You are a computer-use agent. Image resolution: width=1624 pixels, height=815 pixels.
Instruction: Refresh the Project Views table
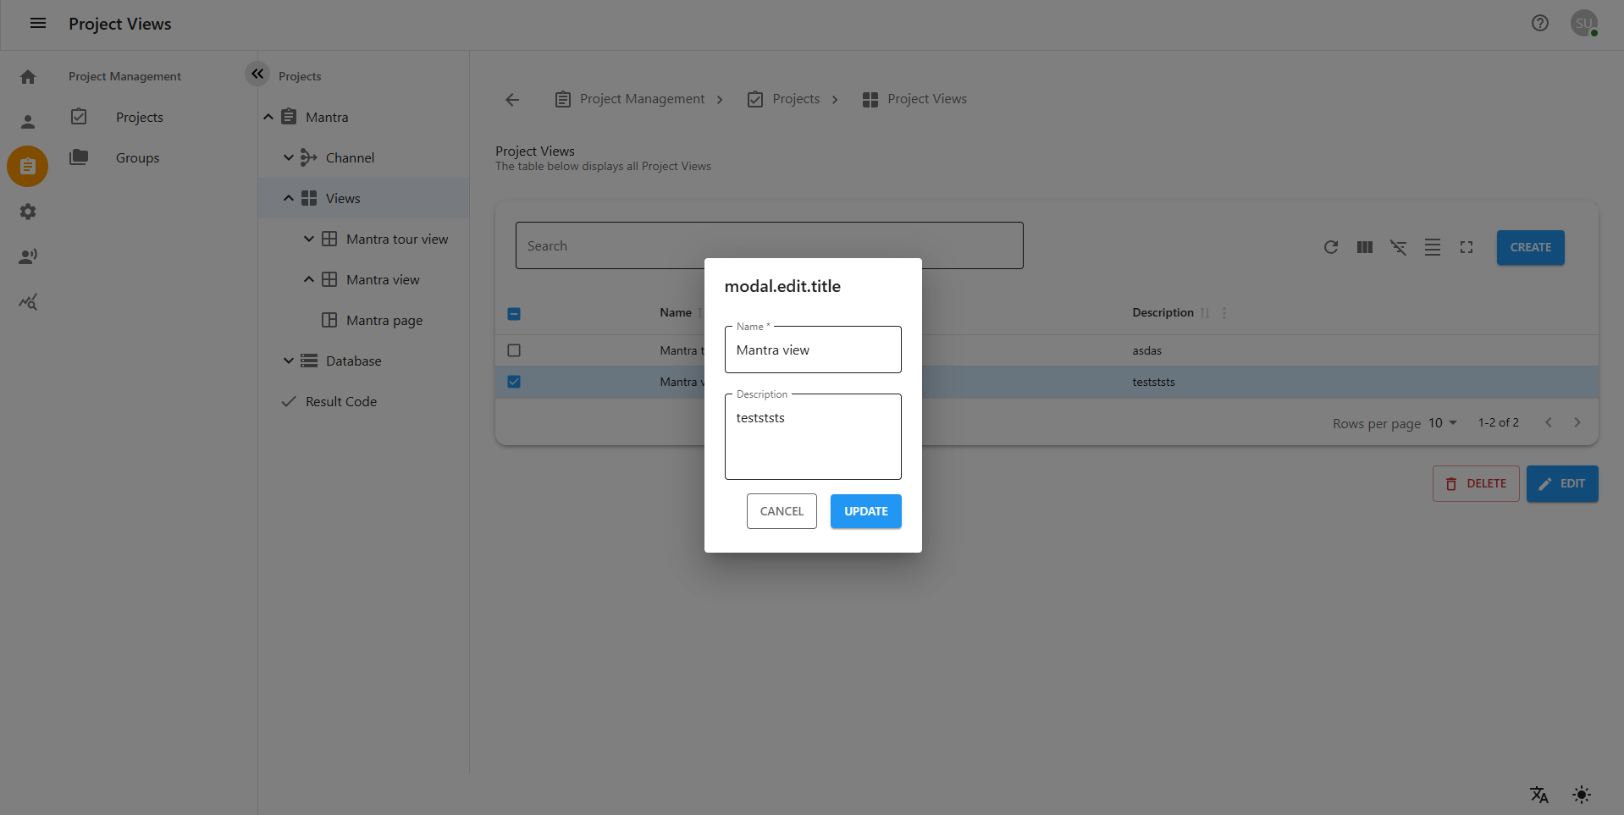click(1330, 247)
